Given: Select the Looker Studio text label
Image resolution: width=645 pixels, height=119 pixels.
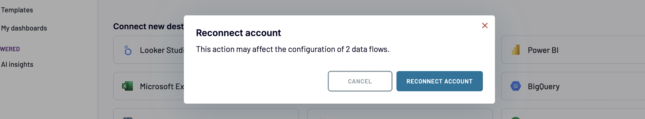Looking at the screenshot, I should click(162, 50).
